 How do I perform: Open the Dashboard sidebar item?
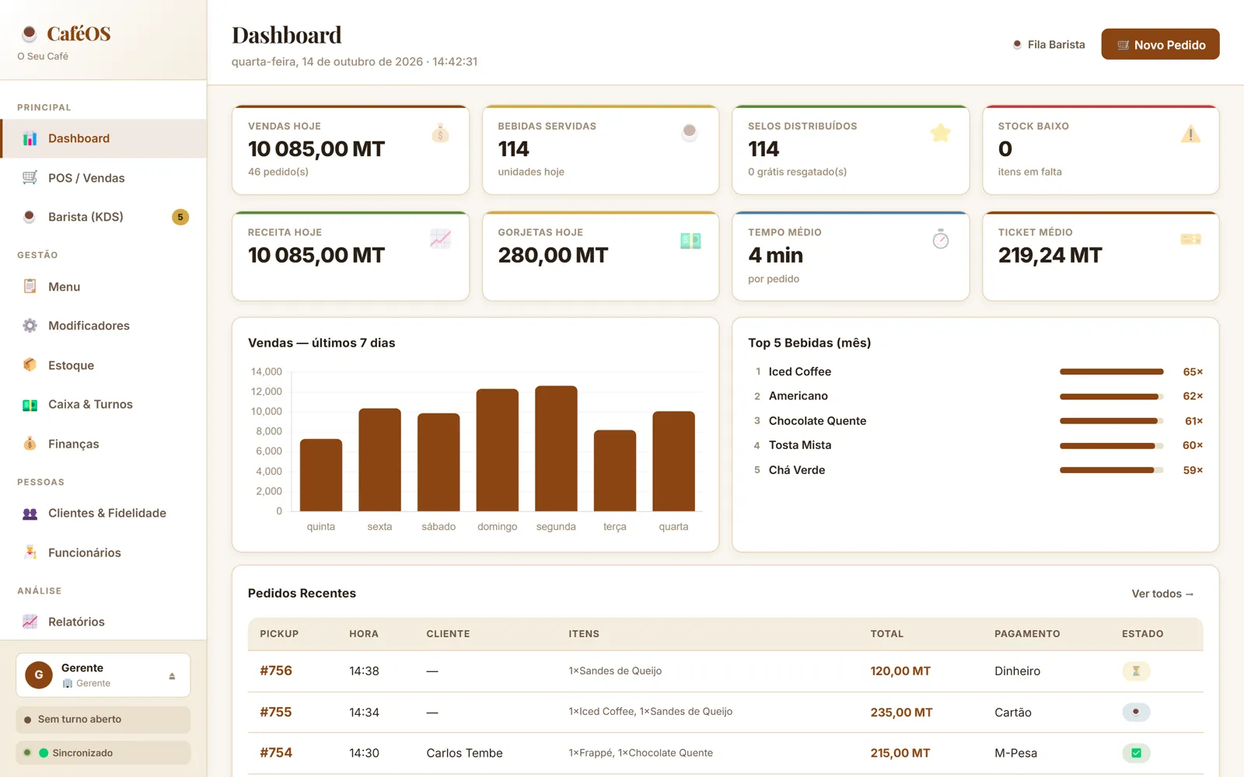pos(103,138)
